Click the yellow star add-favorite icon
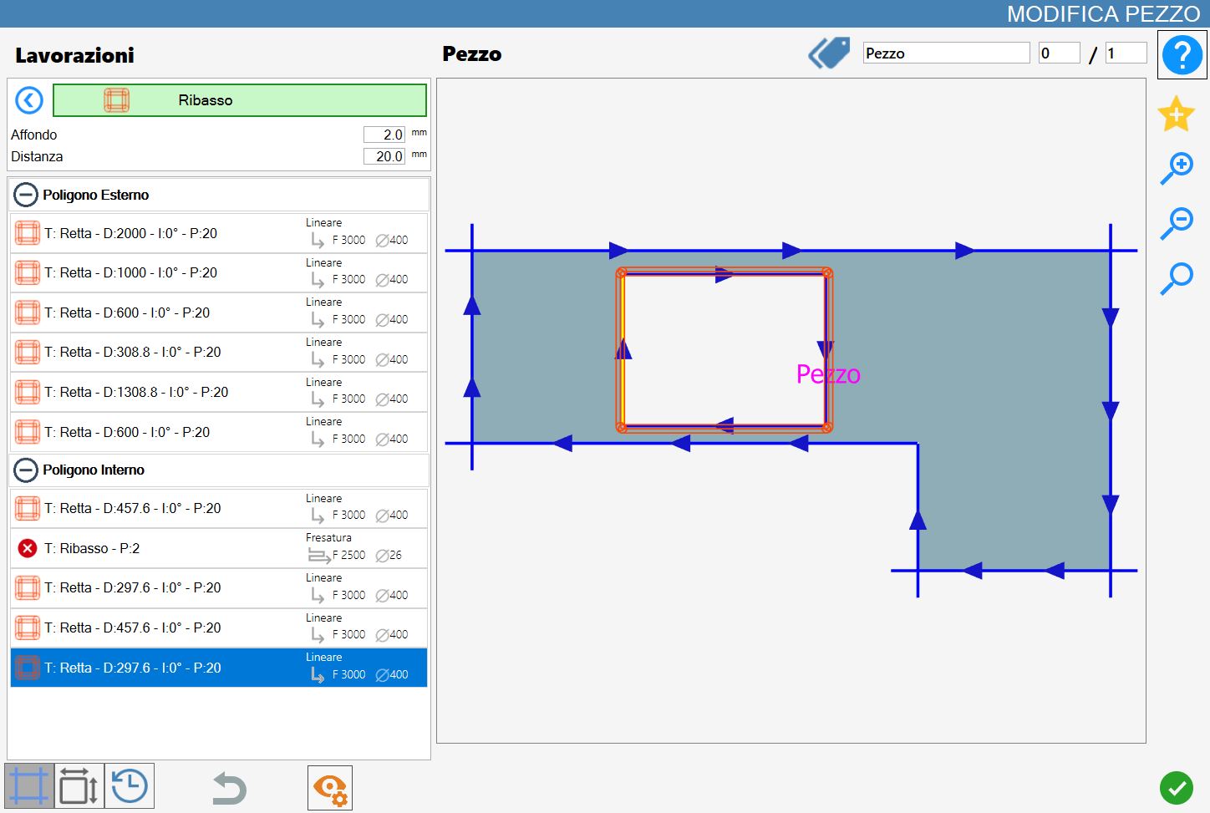This screenshot has height=813, width=1210. [x=1176, y=114]
